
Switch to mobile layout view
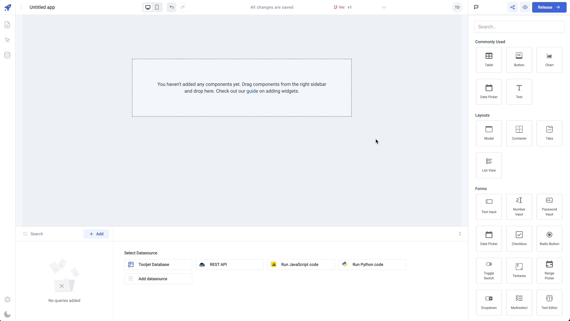157,7
